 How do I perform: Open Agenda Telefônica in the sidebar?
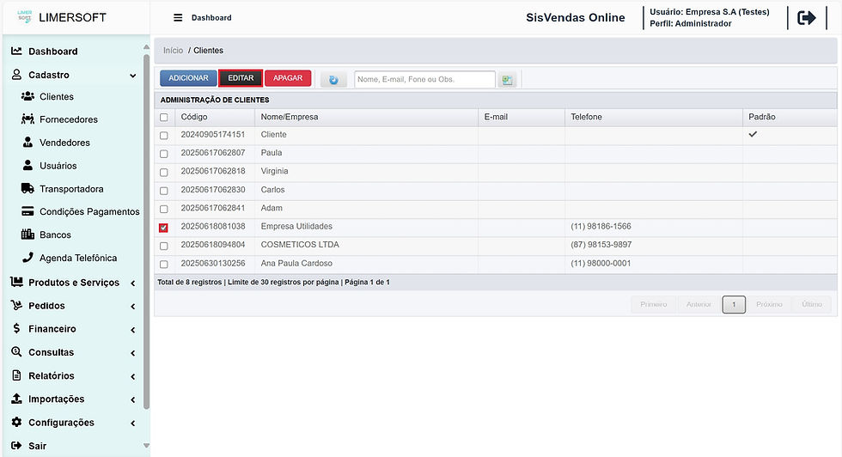(78, 258)
